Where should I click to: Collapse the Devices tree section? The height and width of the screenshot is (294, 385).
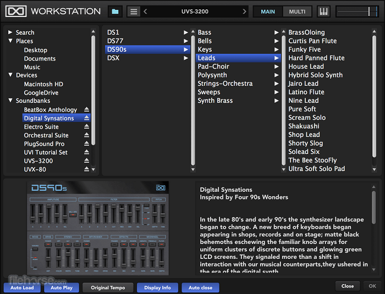(x=10, y=75)
